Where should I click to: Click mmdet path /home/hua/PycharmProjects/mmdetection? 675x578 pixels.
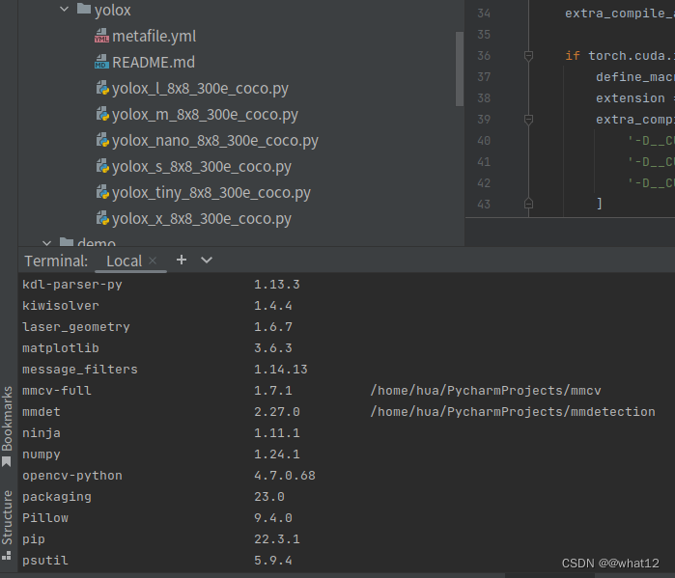pos(513,412)
